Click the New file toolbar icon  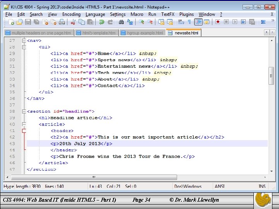pos(11,22)
